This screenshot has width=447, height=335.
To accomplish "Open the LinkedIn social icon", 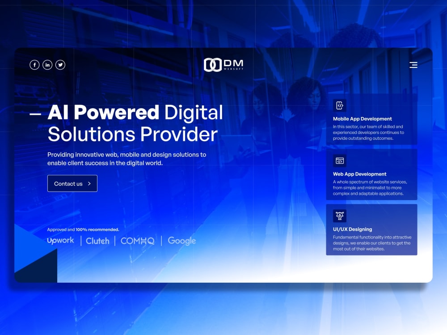I will pos(47,65).
